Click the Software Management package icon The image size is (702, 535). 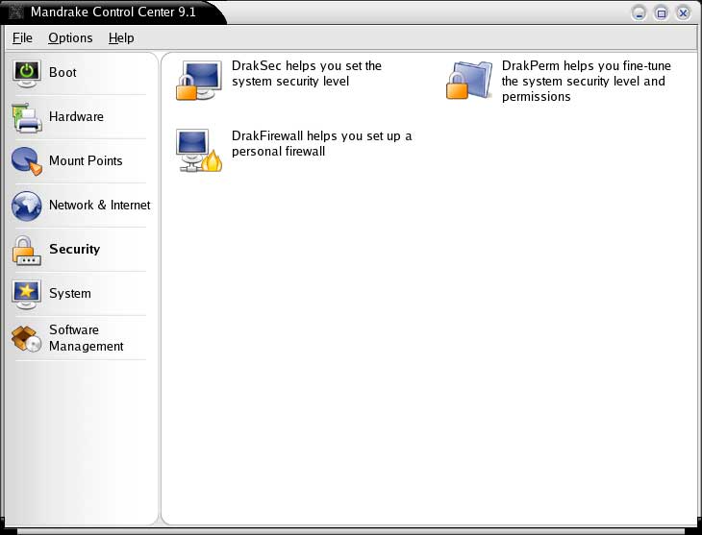pyautogui.click(x=27, y=338)
